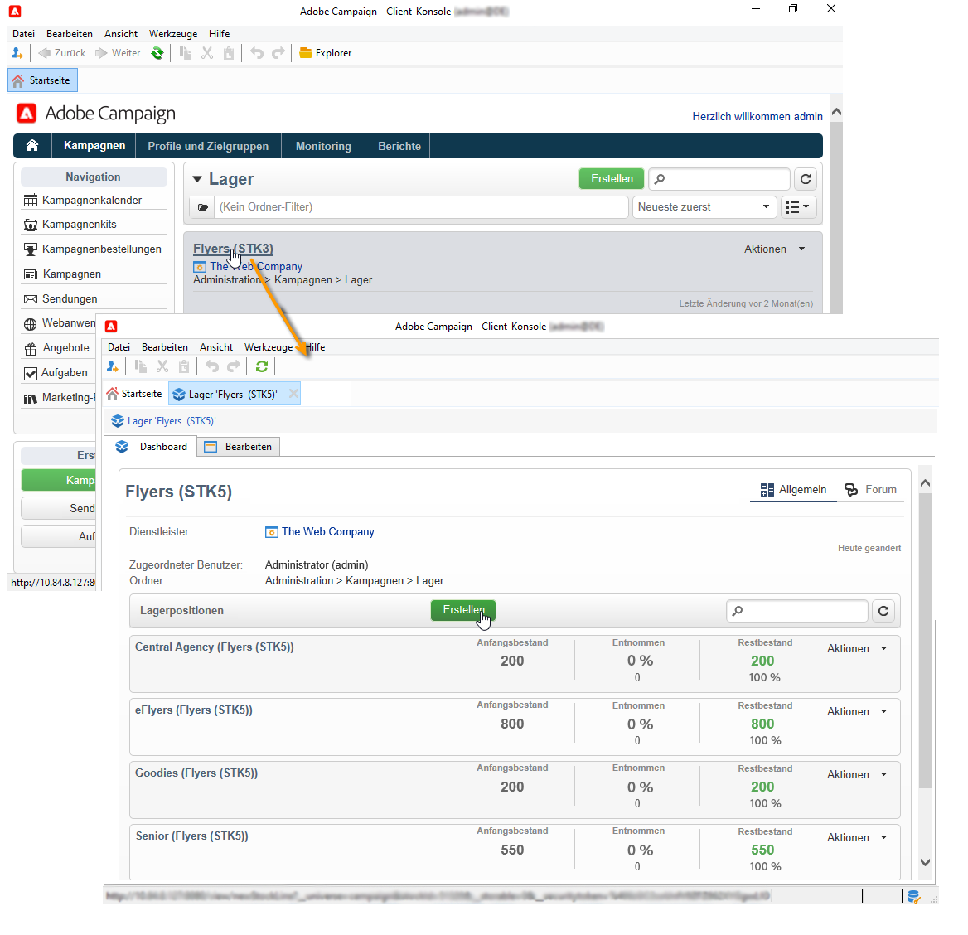Switch to the Bearbeiten tab beside Dashboard

[x=239, y=447]
